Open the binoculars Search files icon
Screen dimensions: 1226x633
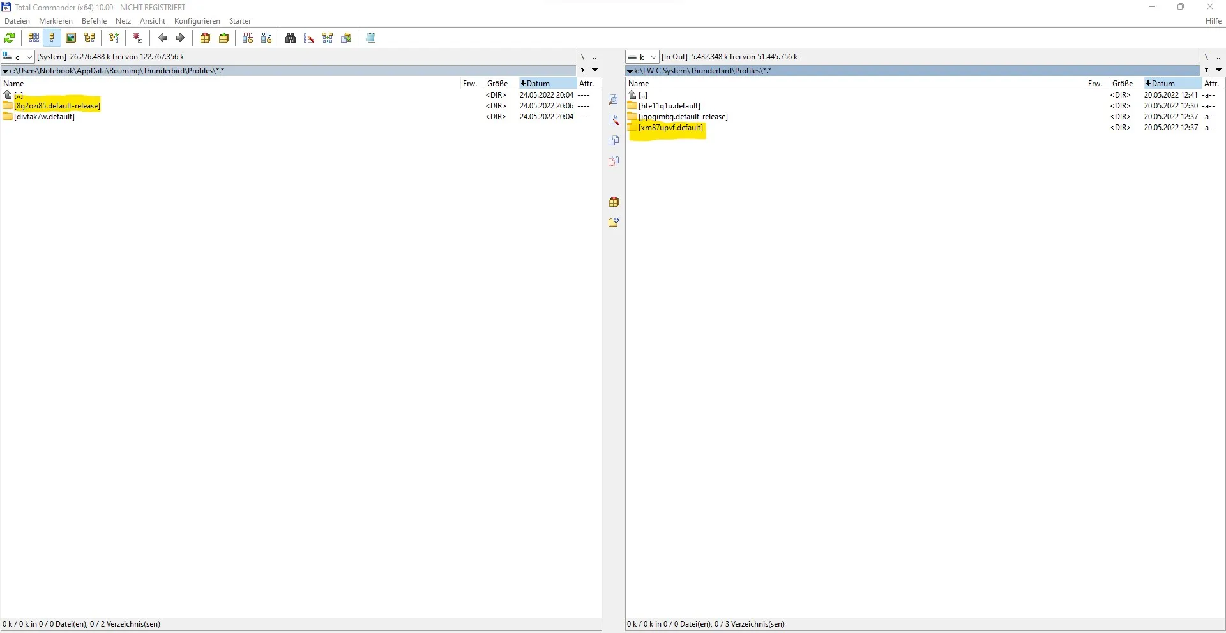point(291,38)
